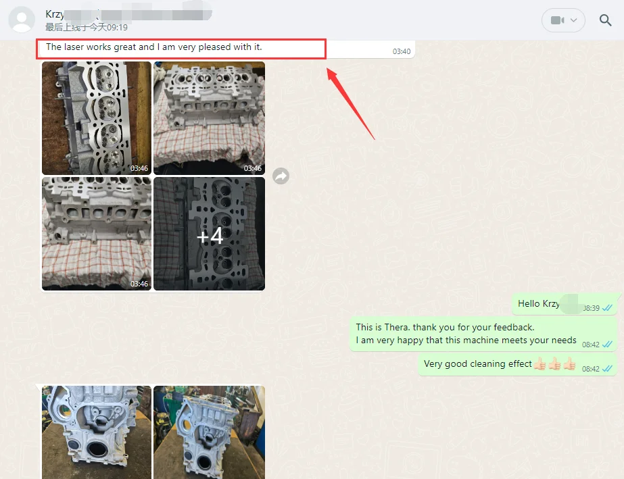Click the 03:40 timestamp on received message
Viewport: 624px width, 479px height.
point(401,51)
